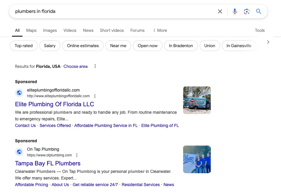Apply the In Bradenton filter chip
This screenshot has width=281, height=193.
(x=181, y=46)
